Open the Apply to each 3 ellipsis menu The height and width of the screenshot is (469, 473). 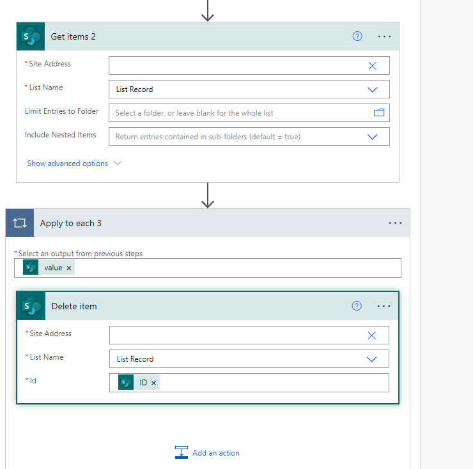[395, 223]
